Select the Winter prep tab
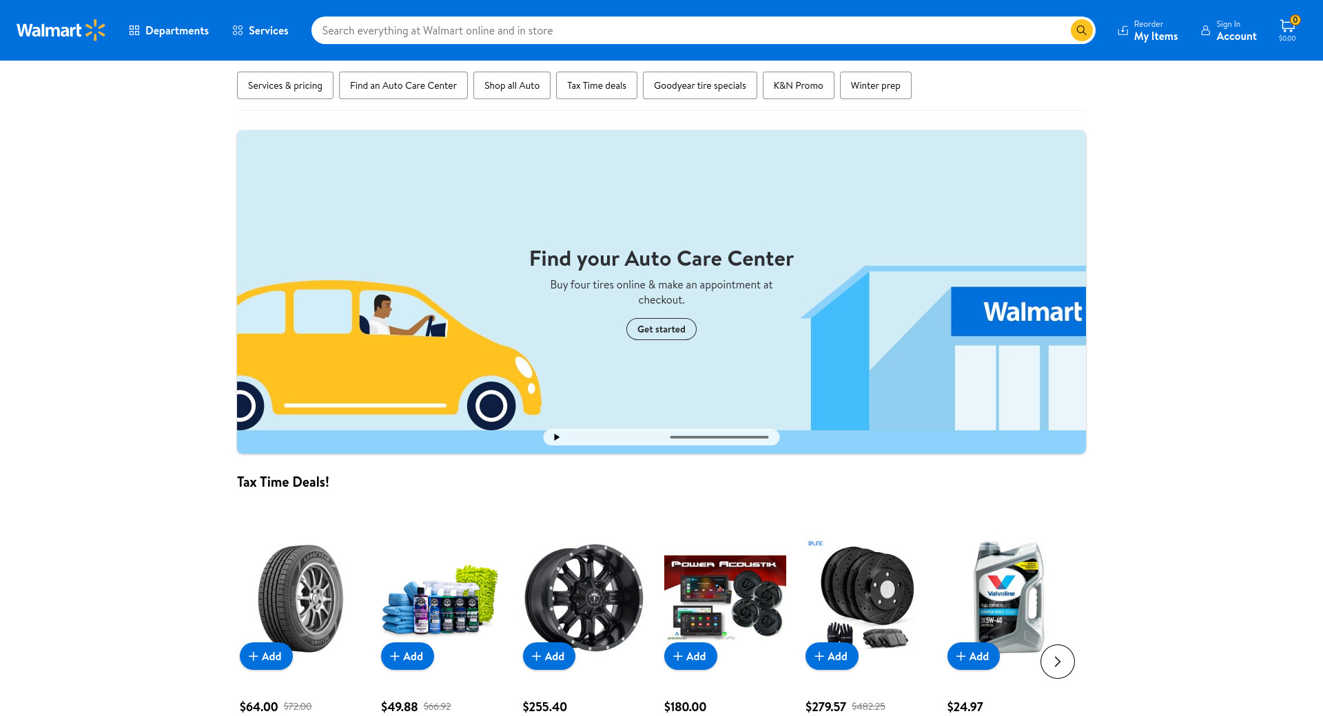1323x716 pixels. coord(876,85)
